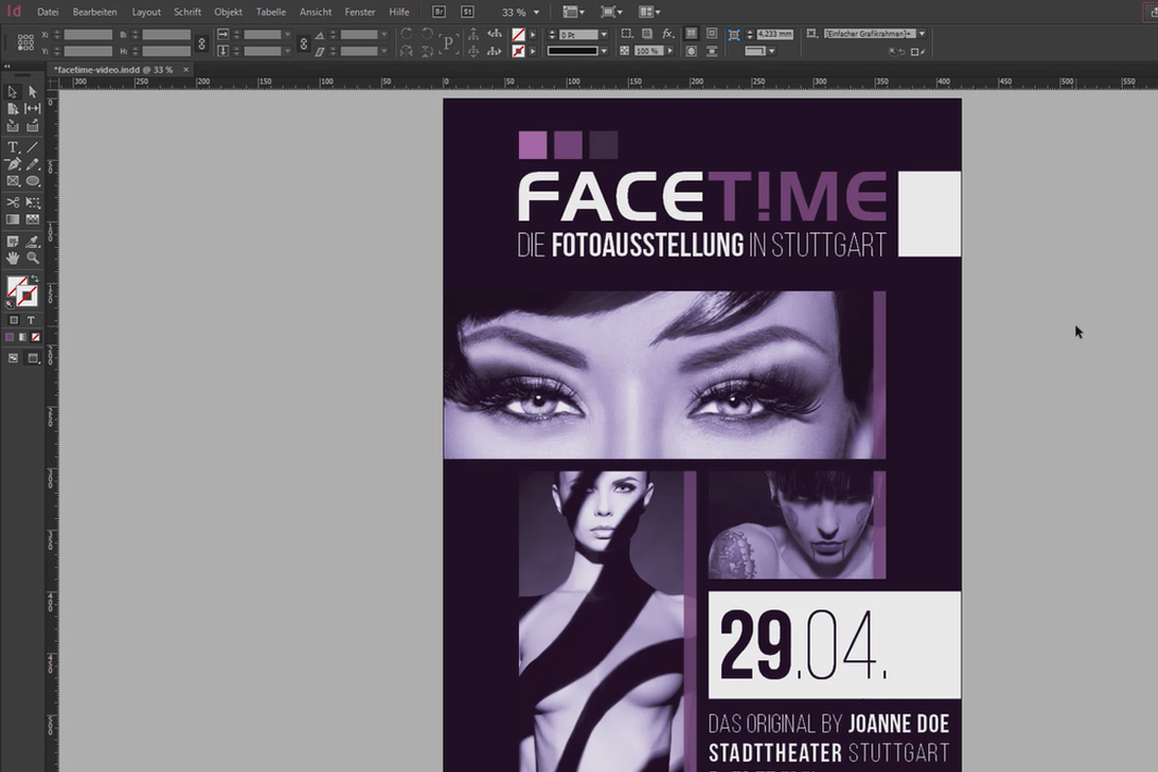Screen dimensions: 1158x772
Task: Toggle the view options button in toolbox
Action: tap(33, 358)
